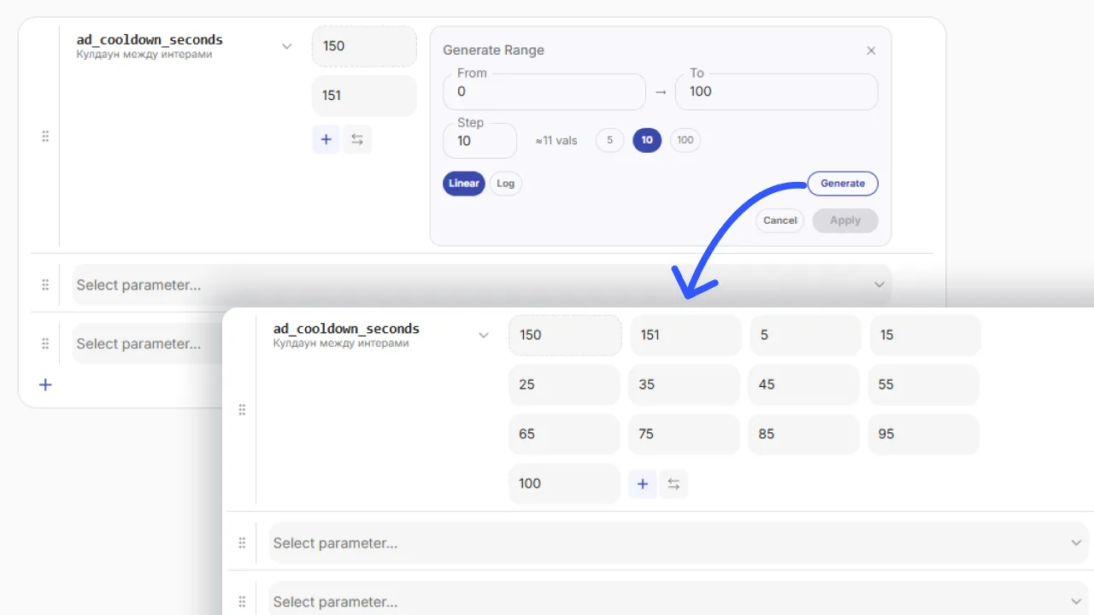Click the swap arrows icon beside upper plus

[x=357, y=139]
